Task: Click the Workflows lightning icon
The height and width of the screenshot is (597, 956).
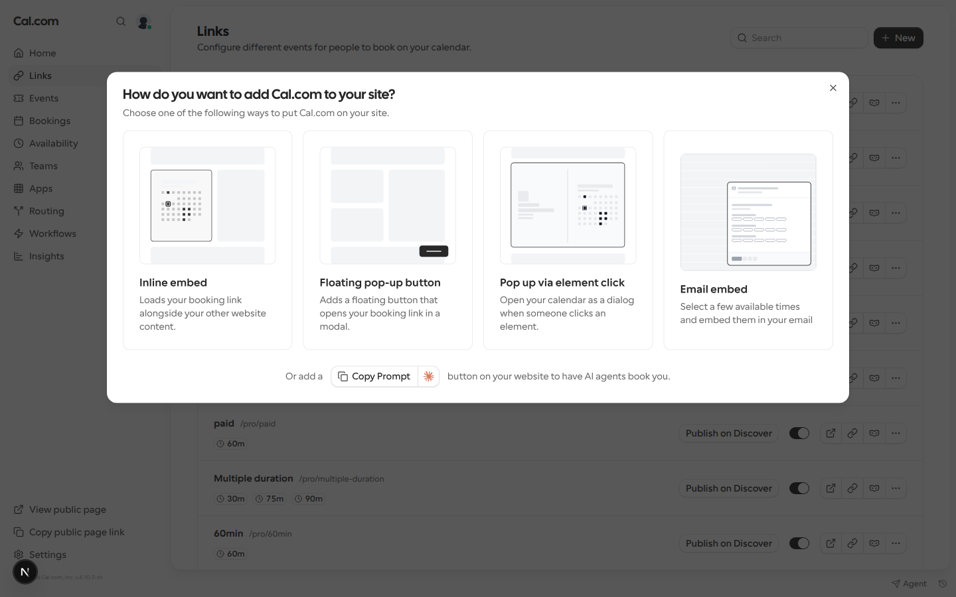Action: pos(19,233)
